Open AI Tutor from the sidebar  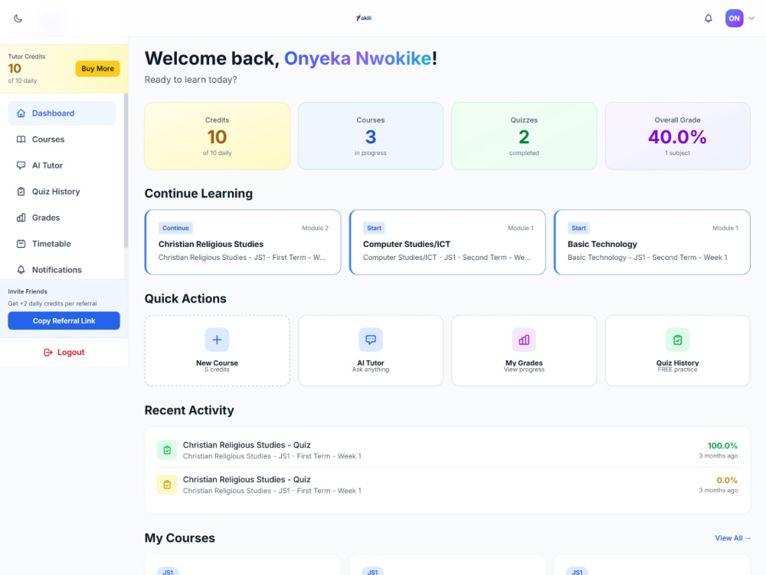(x=62, y=166)
